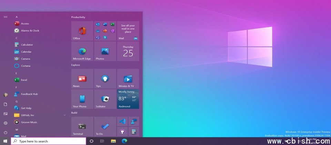Screen dimensions: 331x145
Task: Open Cortana from the app list
Action: (40, 66)
